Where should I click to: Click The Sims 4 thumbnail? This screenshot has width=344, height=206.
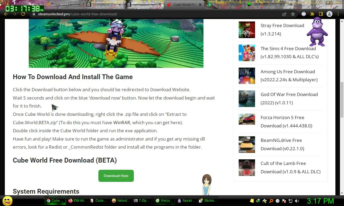tap(247, 53)
